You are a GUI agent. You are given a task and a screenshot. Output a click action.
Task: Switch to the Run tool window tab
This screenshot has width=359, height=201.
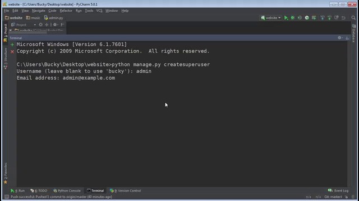[17, 190]
